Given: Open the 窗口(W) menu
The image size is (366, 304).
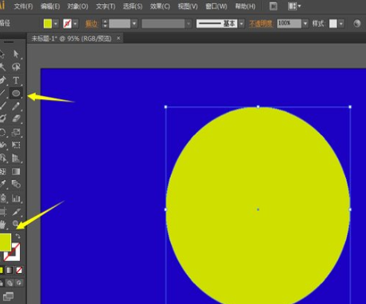Looking at the screenshot, I should click(216, 6).
